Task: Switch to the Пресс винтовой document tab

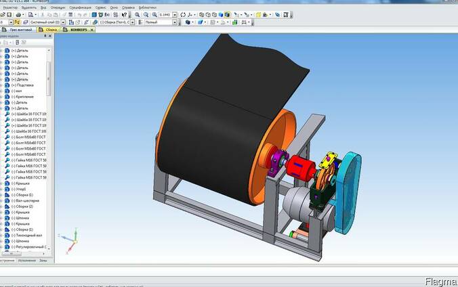Action: 19,30
